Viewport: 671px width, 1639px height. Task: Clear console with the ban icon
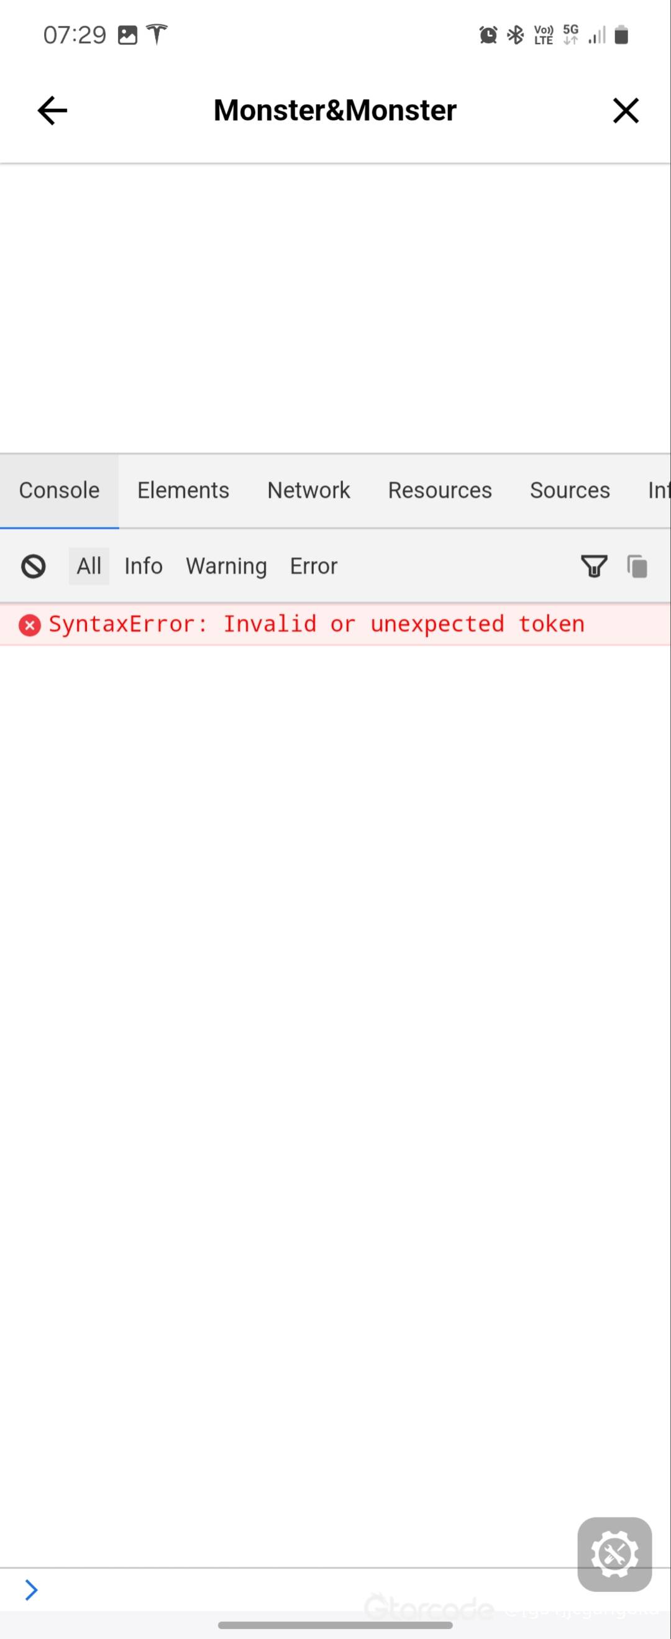tap(33, 565)
